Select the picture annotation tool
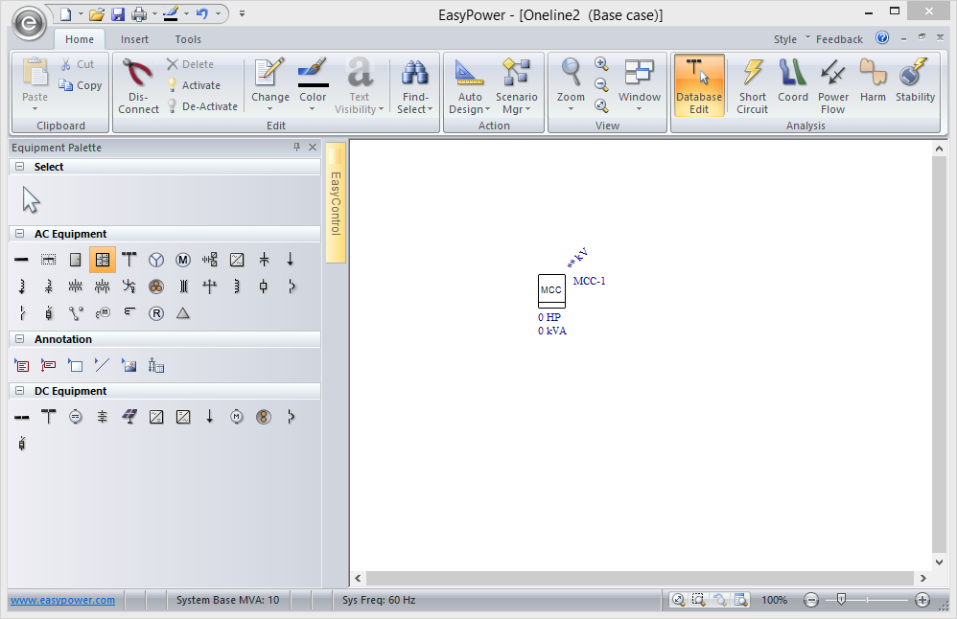 128,365
